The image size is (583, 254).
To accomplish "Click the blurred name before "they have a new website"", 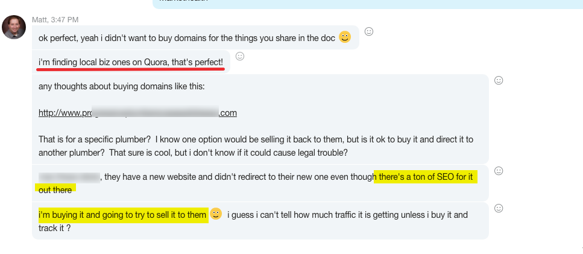I will 68,177.
